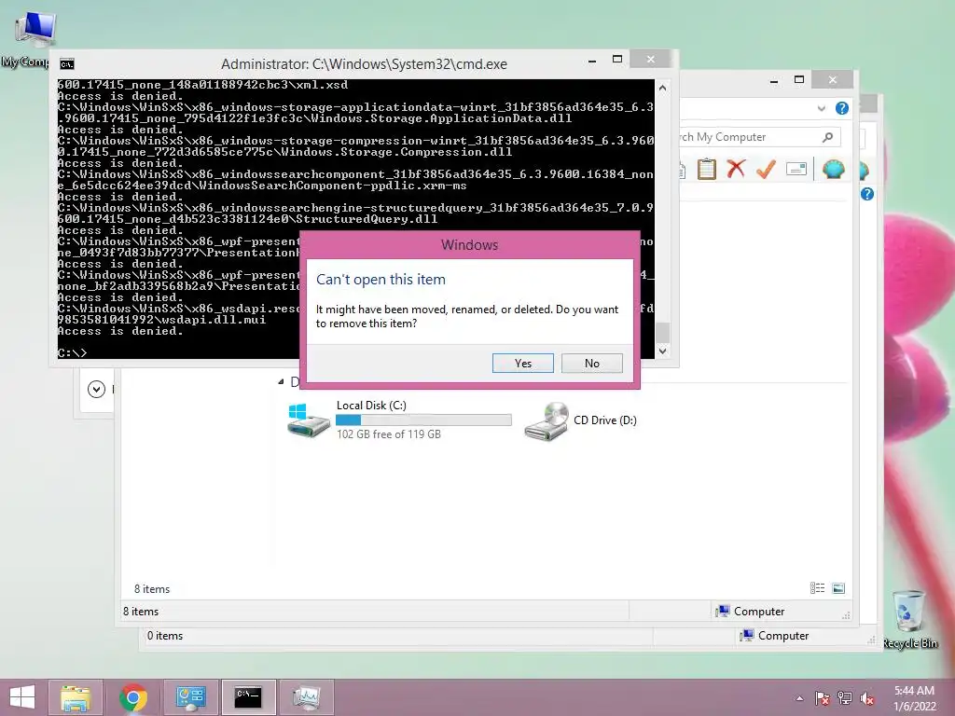Open Explorer help question mark icon

[x=842, y=108]
